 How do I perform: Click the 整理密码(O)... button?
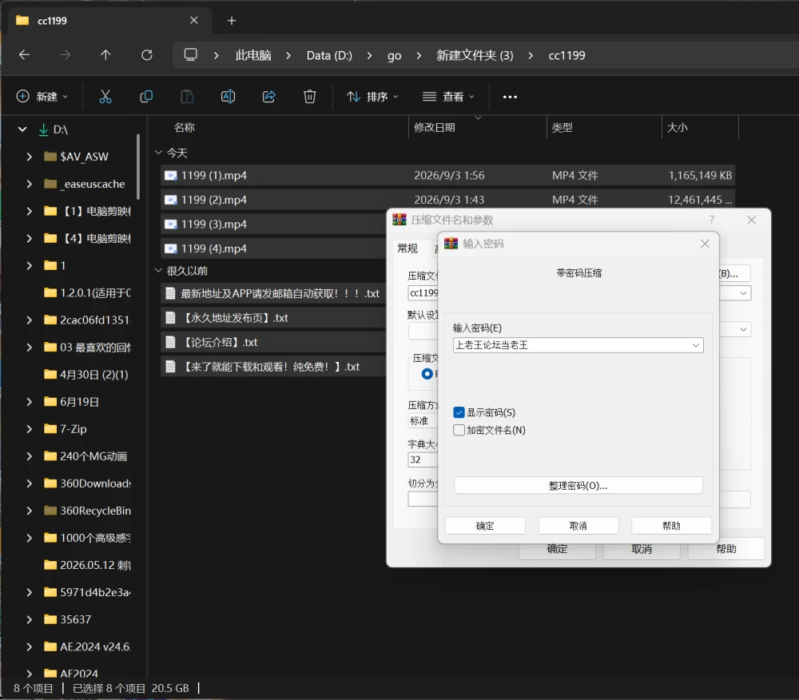click(578, 486)
